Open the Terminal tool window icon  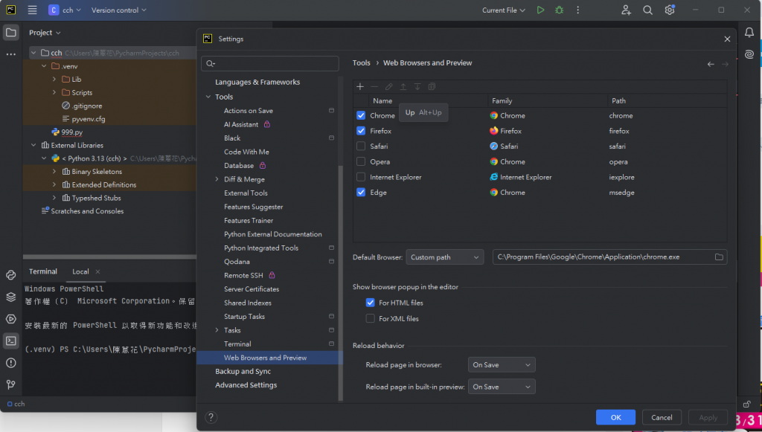coord(10,341)
